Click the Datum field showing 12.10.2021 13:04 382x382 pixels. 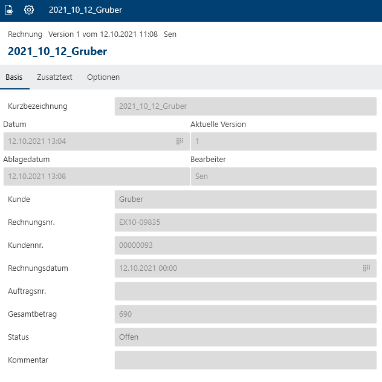[97, 141]
